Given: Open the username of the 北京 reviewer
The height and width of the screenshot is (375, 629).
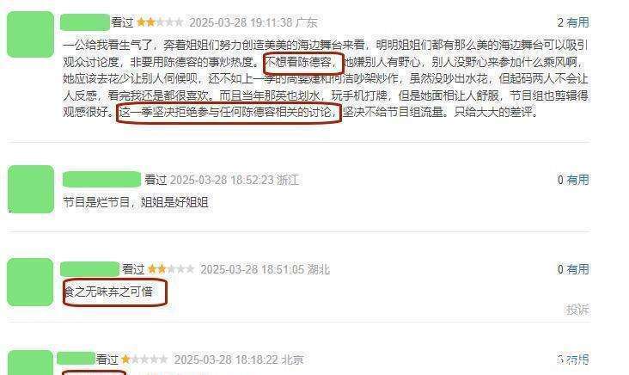Looking at the screenshot, I should click(76, 358).
